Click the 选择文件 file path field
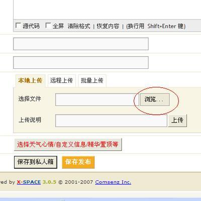Viewport: 201px width, 201px height. tap(97, 99)
